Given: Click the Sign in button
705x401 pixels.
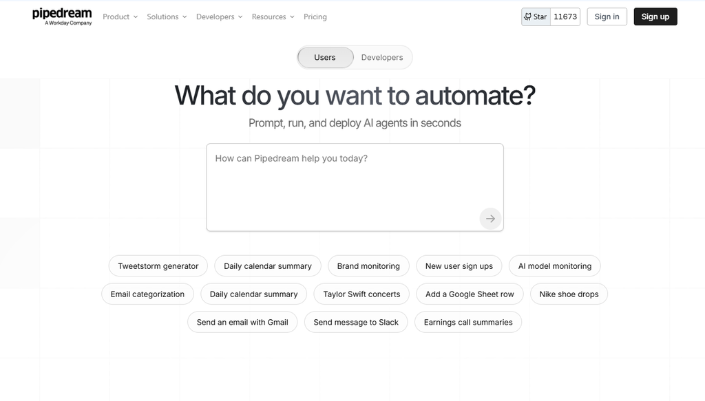Looking at the screenshot, I should [x=607, y=17].
